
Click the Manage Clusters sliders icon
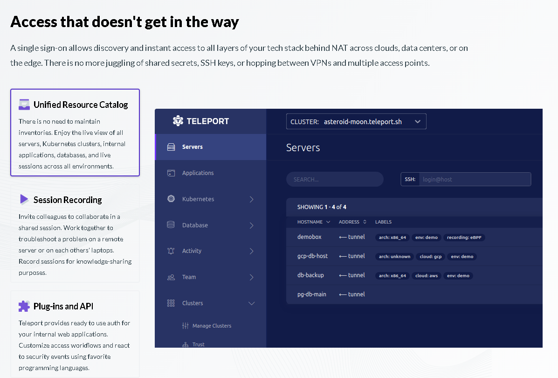[185, 325]
